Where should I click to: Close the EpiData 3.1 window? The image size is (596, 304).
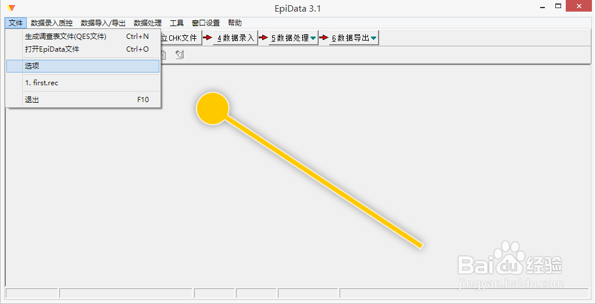point(579,6)
